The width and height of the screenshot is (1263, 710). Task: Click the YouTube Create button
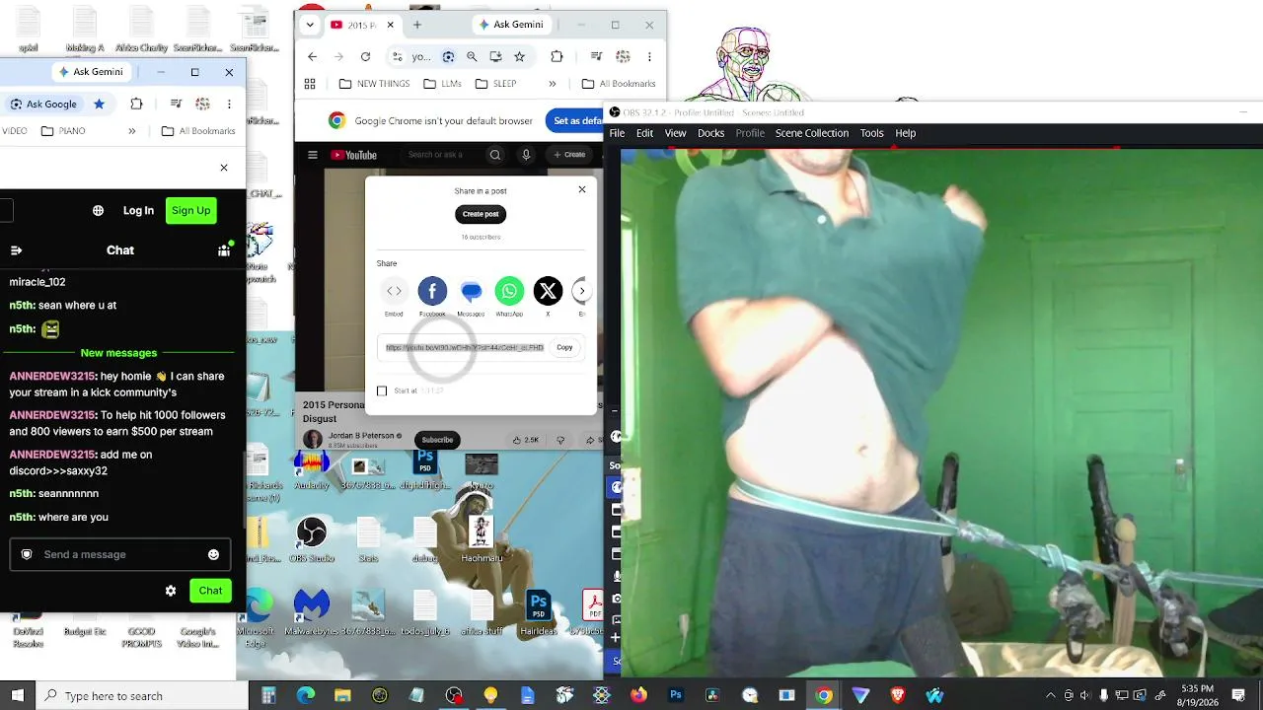[x=569, y=155]
